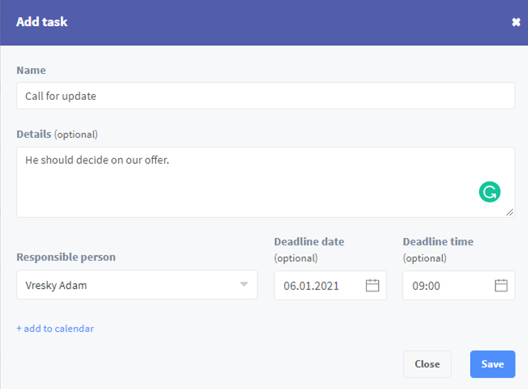Select the 06.01.2021 deadline date value
528x389 pixels.
(311, 286)
